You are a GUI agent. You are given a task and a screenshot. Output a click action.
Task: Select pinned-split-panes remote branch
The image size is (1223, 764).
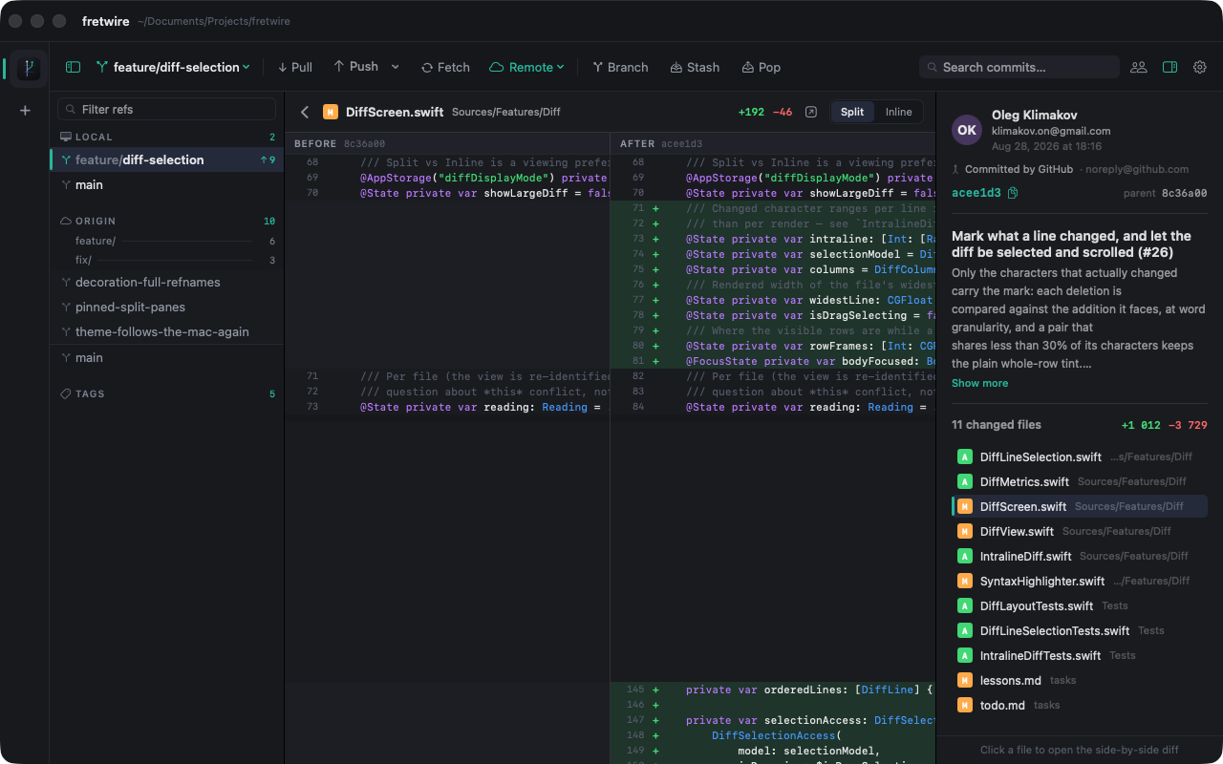pos(167,307)
